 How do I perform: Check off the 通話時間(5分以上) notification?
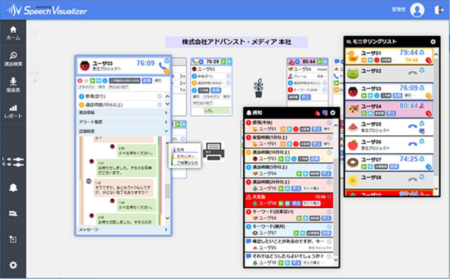(x=329, y=167)
